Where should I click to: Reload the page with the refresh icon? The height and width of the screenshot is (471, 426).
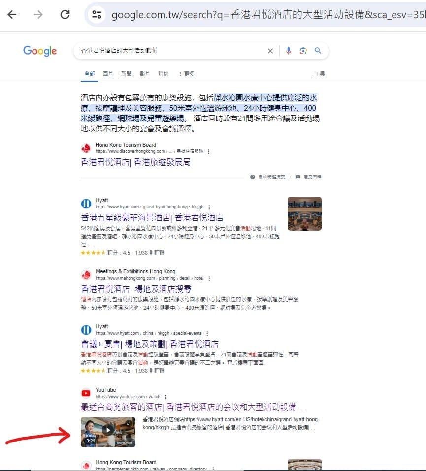65,14
